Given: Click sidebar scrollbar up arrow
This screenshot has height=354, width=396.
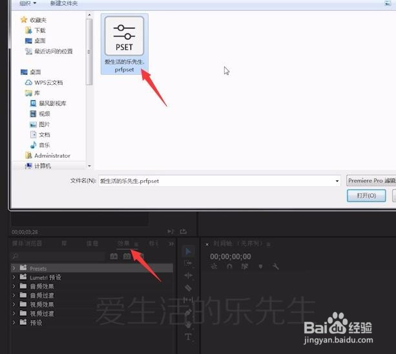Looking at the screenshot, I should 89,15.
